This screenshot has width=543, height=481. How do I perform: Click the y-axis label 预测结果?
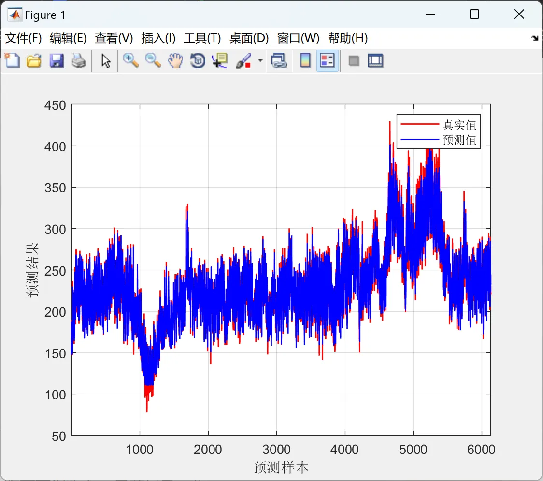(32, 270)
